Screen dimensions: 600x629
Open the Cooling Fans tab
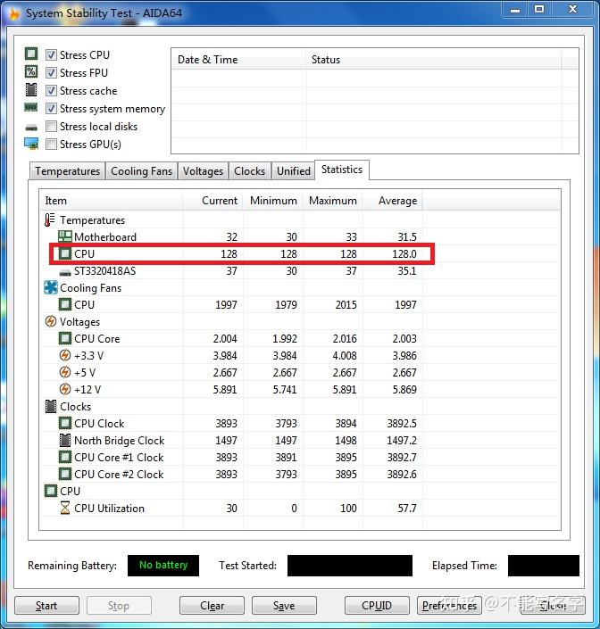point(141,171)
